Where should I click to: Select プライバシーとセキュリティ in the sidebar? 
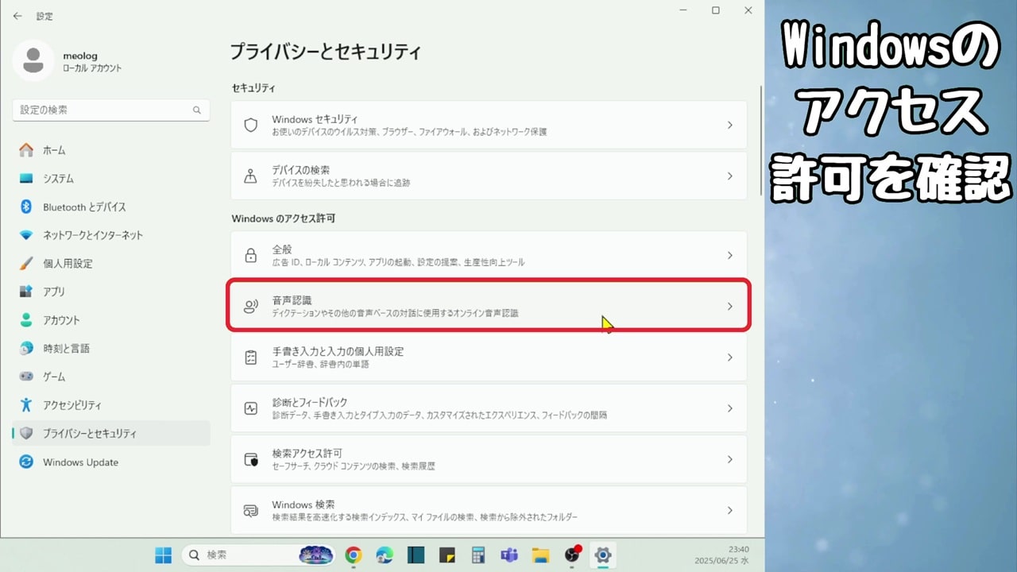[x=111, y=434]
